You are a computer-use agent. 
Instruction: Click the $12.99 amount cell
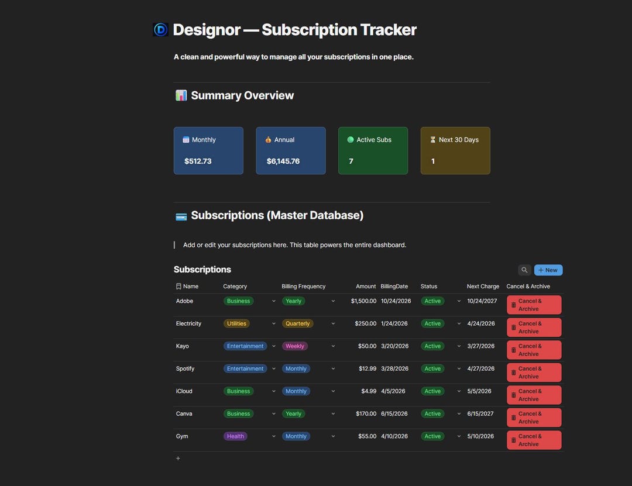tap(367, 368)
